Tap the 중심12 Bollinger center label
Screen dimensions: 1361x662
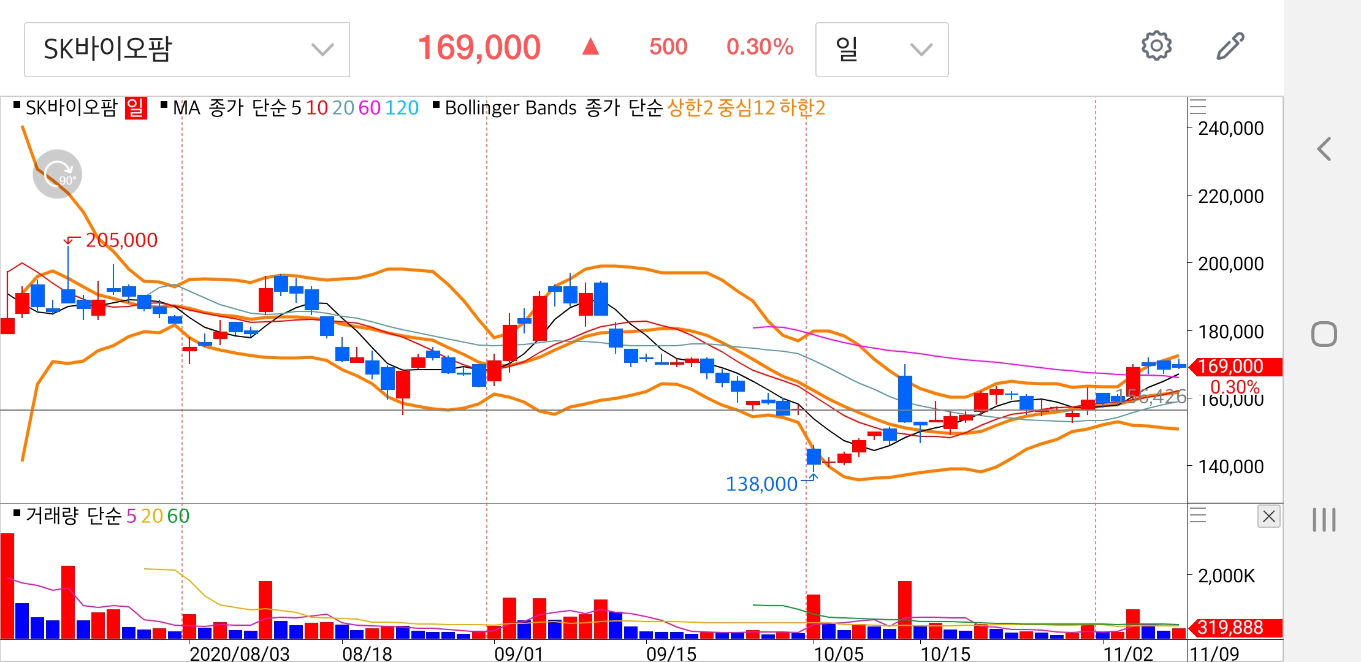(x=747, y=108)
